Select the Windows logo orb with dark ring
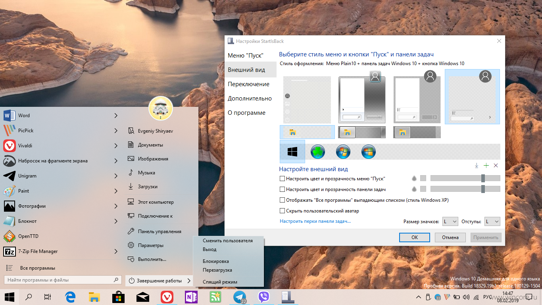This screenshot has height=305, width=542. (369, 152)
